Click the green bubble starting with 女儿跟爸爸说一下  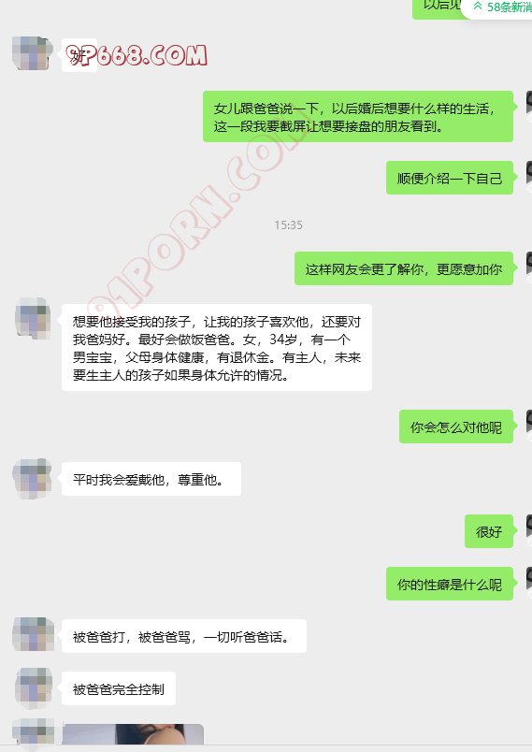[x=358, y=117]
